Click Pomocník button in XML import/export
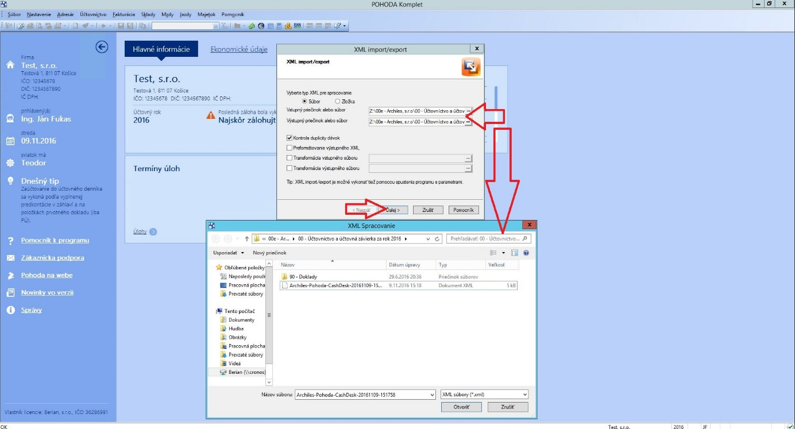 (464, 210)
